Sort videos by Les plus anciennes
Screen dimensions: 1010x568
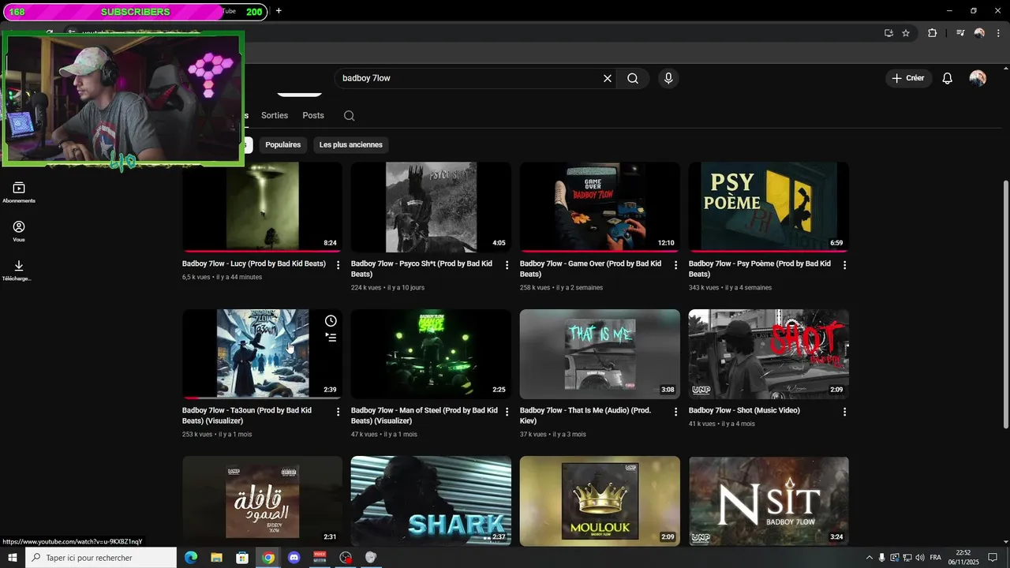pos(351,144)
